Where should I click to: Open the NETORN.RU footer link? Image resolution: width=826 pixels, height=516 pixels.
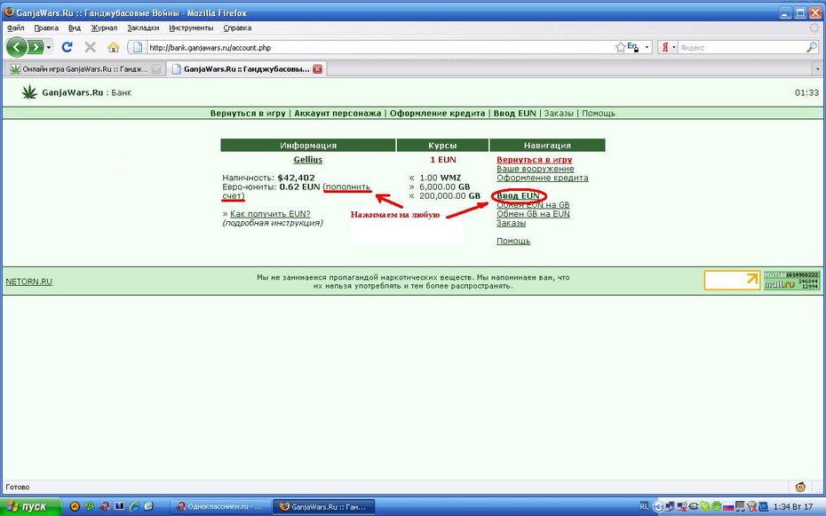29,282
